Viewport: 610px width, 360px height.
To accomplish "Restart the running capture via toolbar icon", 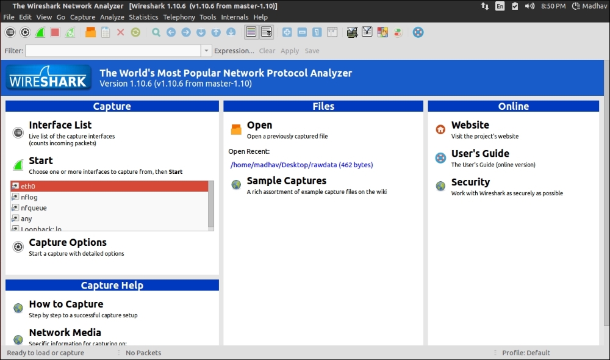I will pos(70,32).
